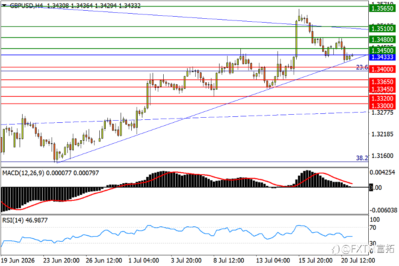Click the 1.35650 green price label

382,9
